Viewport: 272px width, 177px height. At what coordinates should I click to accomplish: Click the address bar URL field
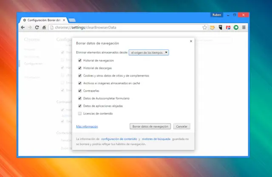(x=123, y=28)
